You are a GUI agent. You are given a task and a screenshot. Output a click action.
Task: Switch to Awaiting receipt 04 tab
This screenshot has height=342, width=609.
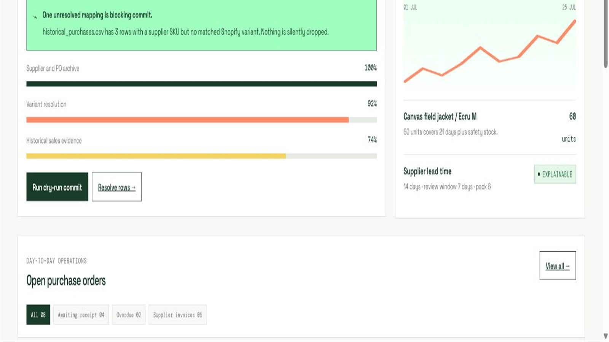click(81, 315)
